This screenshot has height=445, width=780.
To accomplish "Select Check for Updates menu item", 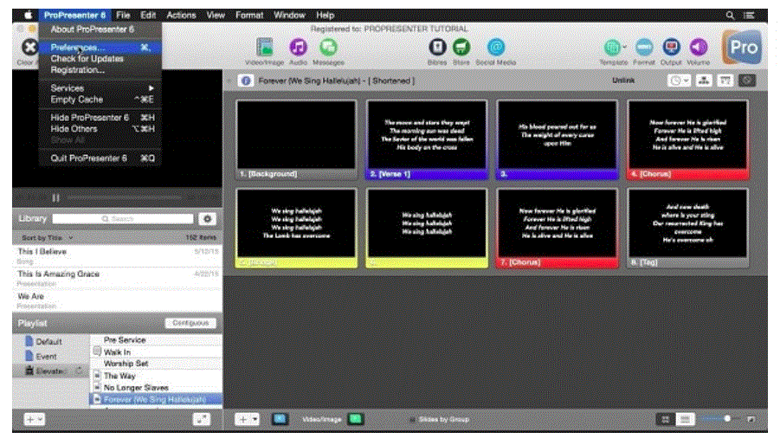I will click(x=100, y=59).
